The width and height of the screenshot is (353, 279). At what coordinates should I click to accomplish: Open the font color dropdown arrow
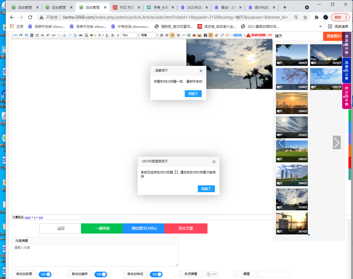pyautogui.click(x=103, y=35)
